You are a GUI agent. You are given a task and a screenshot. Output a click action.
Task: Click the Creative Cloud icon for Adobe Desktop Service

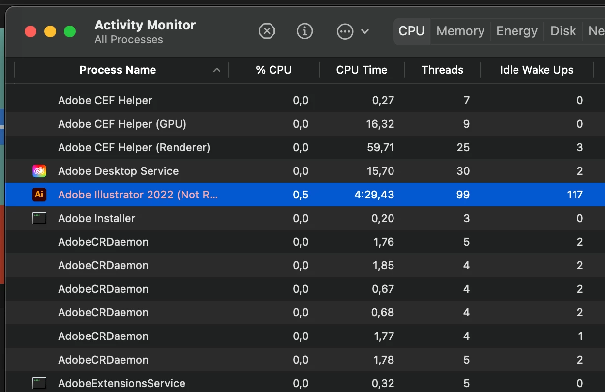(x=39, y=171)
